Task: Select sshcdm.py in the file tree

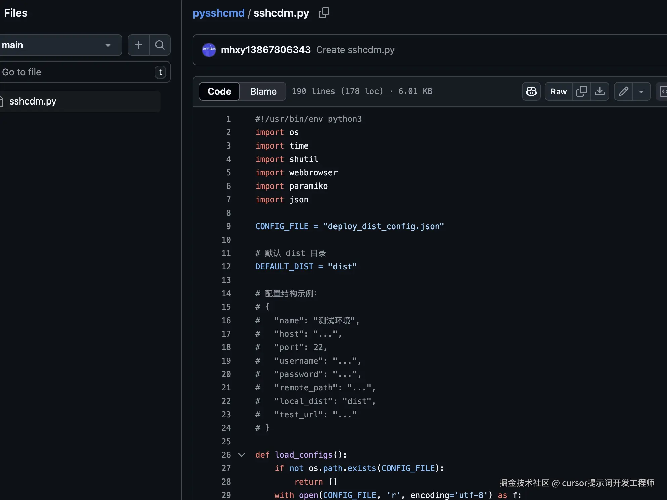Action: pyautogui.click(x=33, y=101)
